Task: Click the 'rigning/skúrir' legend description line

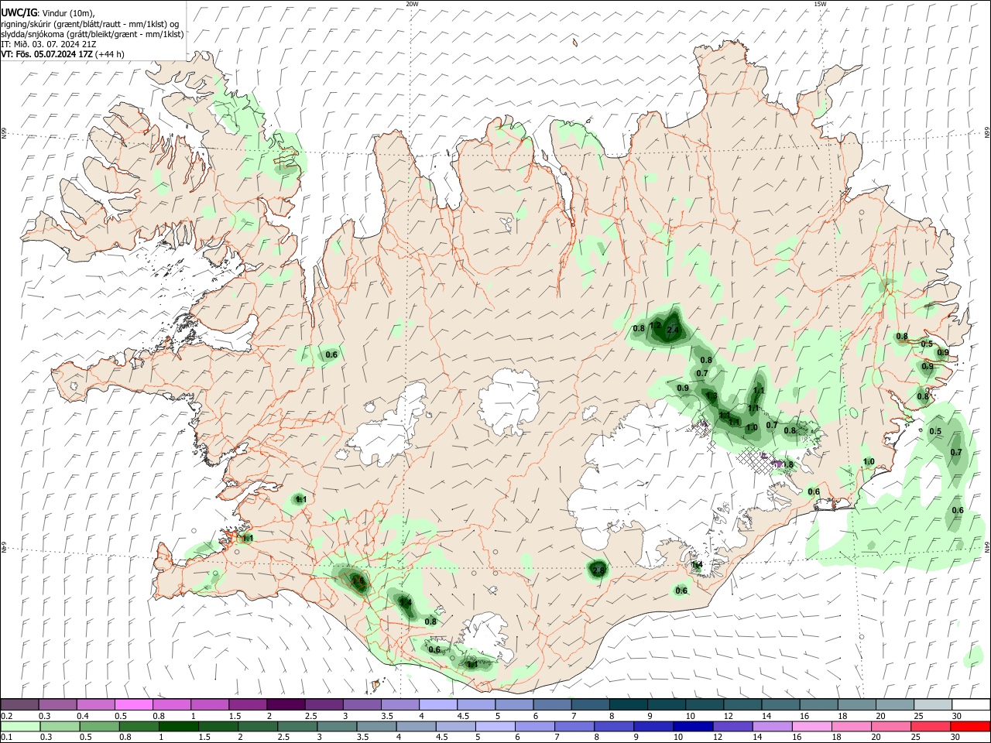Action: [x=90, y=24]
